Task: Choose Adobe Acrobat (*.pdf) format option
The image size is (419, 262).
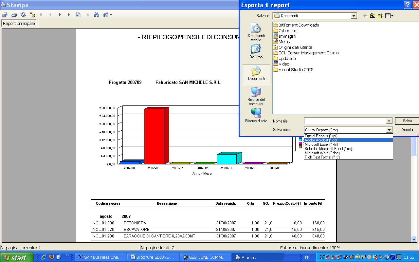Action: point(348,140)
